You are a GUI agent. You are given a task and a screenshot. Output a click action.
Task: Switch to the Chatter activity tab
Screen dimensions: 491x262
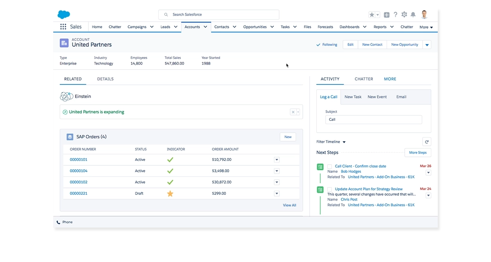[x=363, y=79]
